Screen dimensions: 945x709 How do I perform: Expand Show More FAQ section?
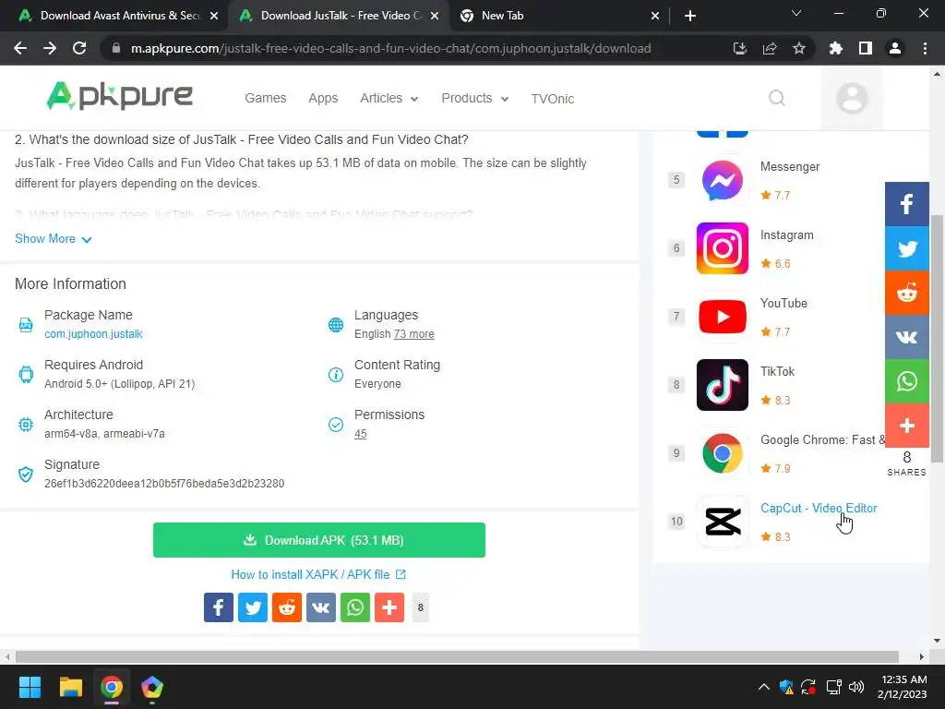coord(53,239)
